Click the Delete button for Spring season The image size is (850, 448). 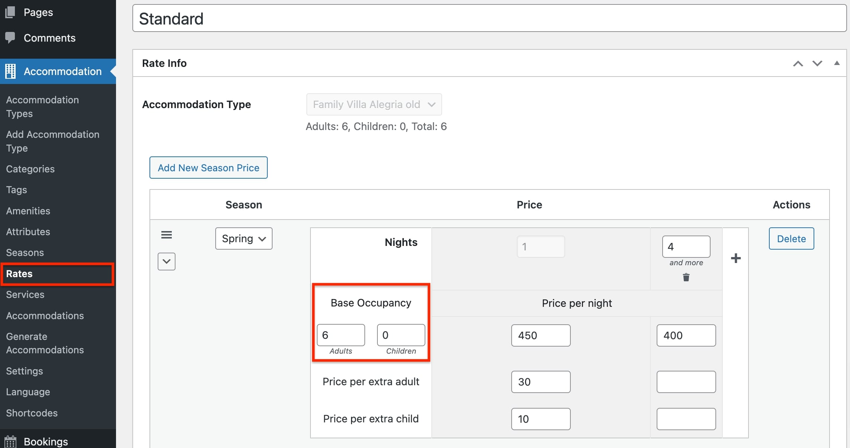tap(791, 238)
